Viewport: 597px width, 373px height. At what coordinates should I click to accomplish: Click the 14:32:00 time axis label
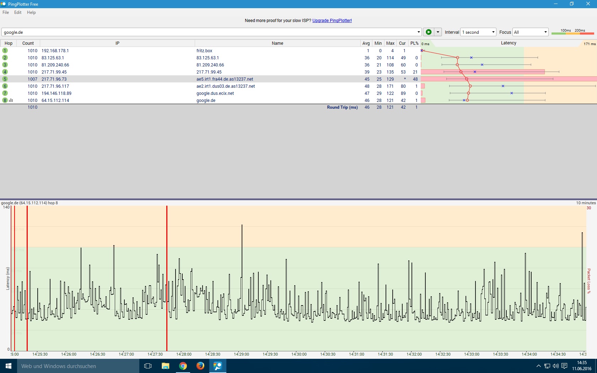[x=414, y=354]
